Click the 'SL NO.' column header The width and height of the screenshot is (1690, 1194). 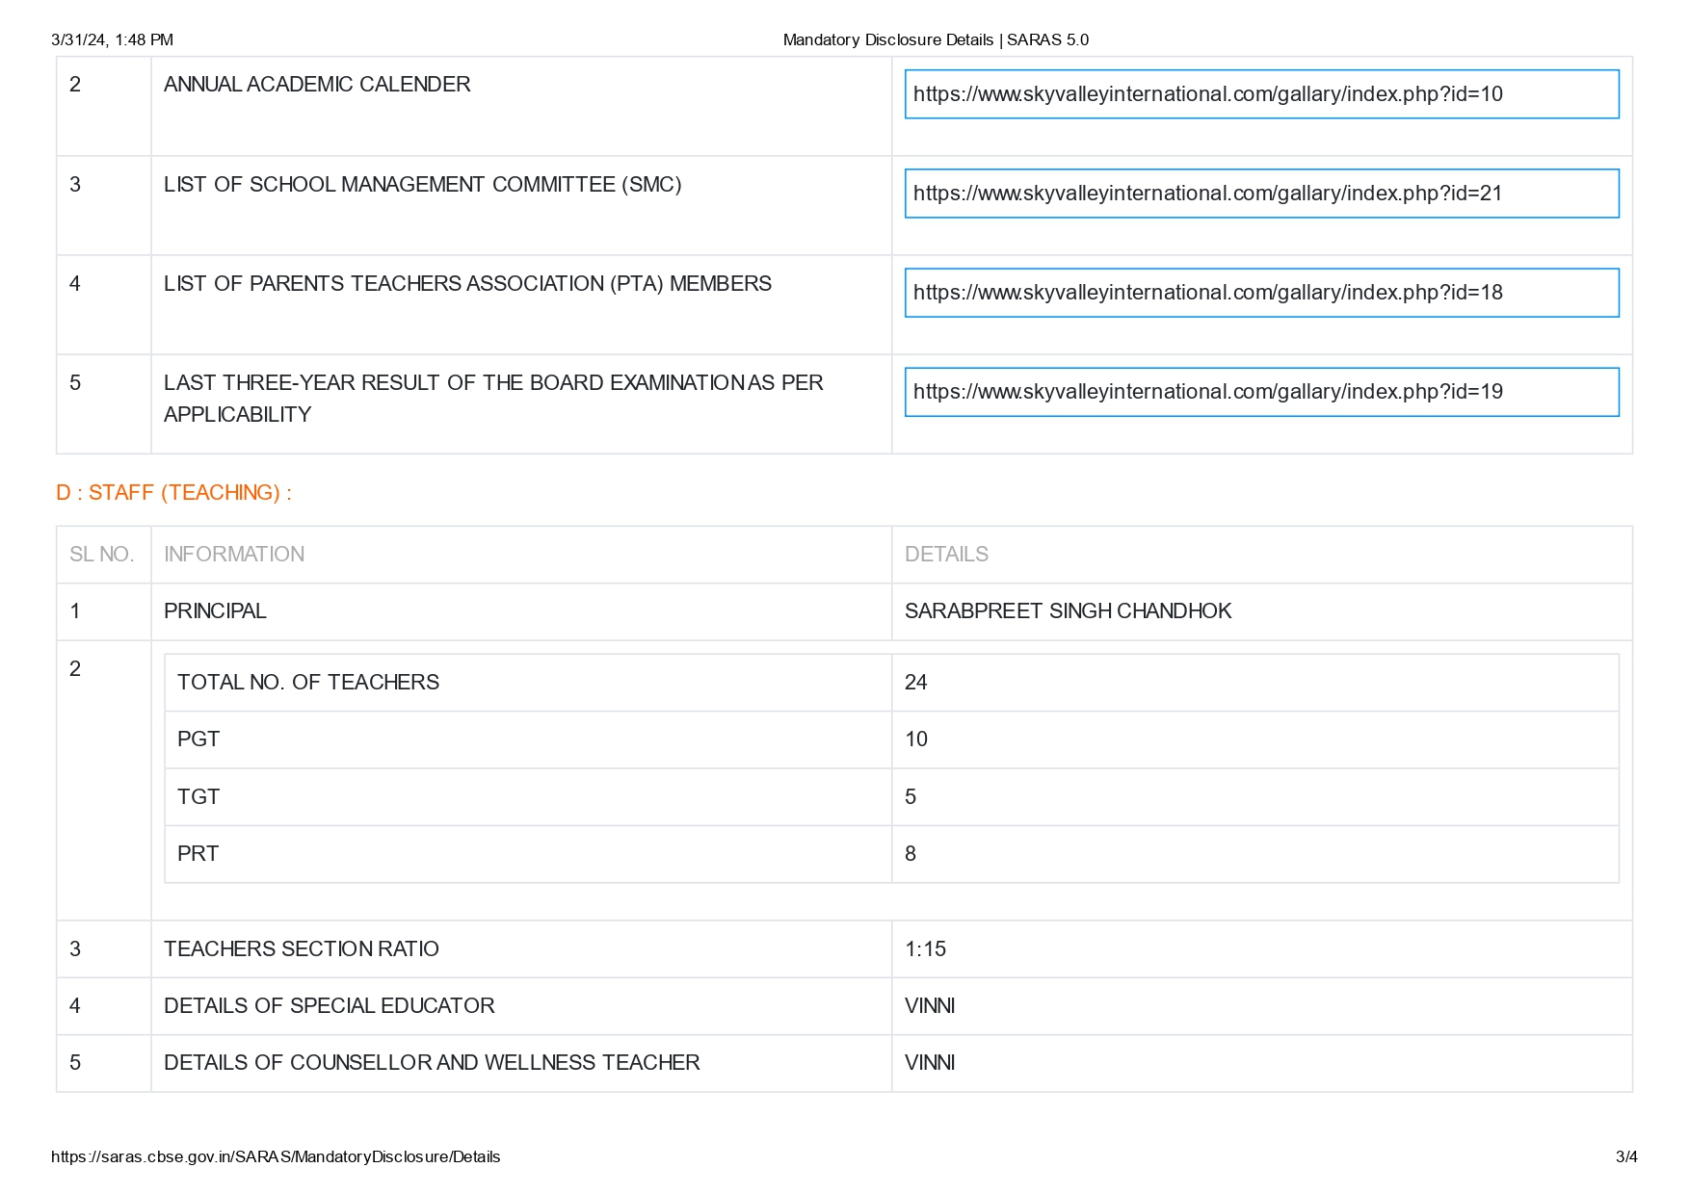(x=101, y=555)
